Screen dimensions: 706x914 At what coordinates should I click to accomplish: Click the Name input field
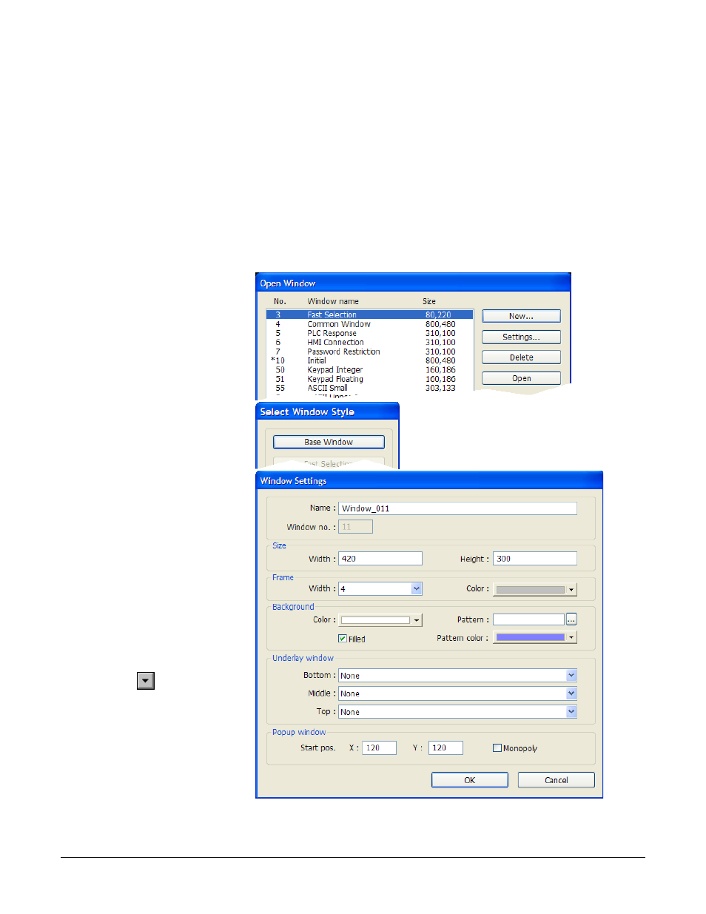(457, 508)
